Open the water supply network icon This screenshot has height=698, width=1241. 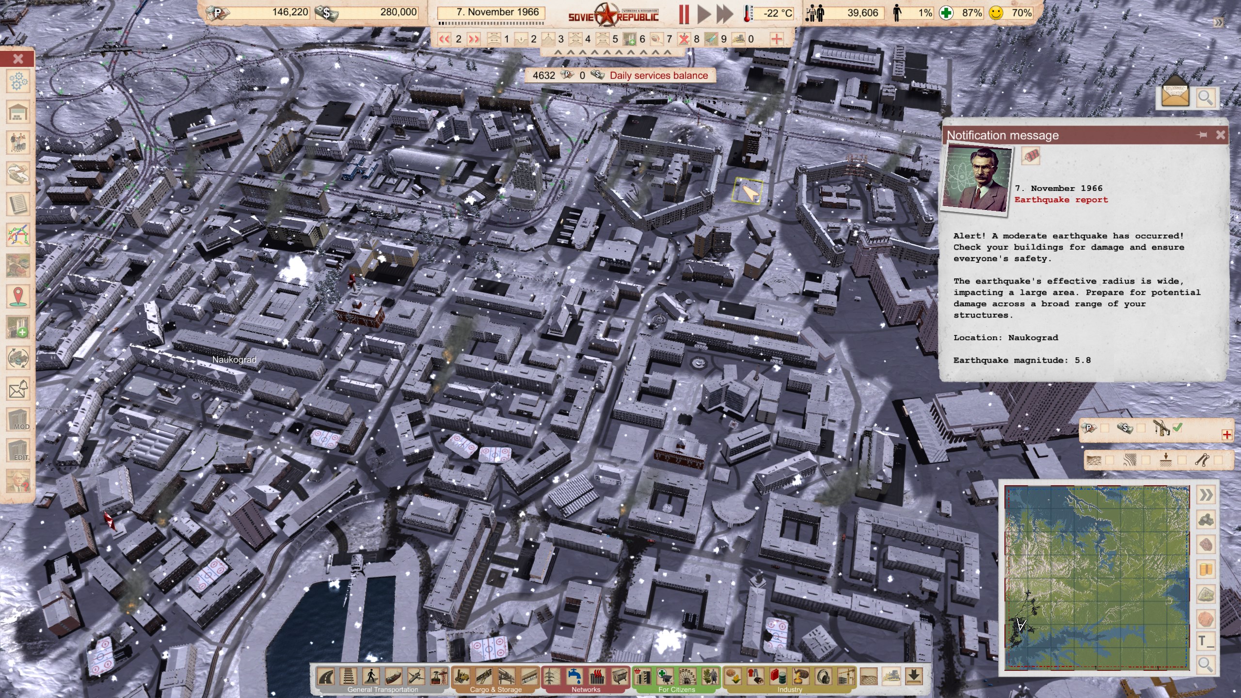575,676
